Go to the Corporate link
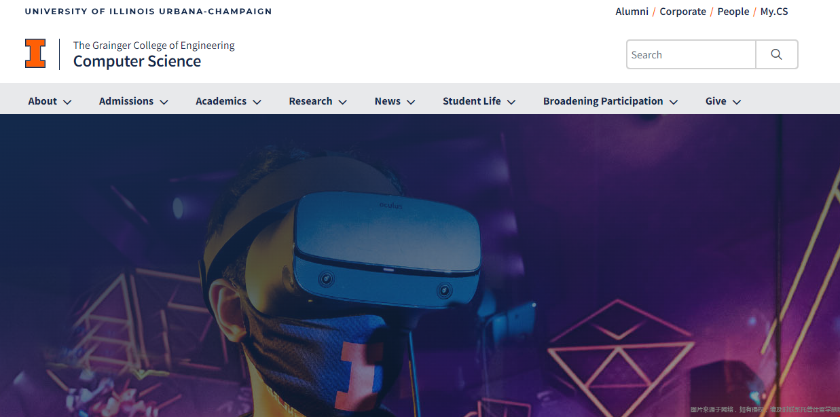Viewport: 840px width, 417px height. coord(683,12)
